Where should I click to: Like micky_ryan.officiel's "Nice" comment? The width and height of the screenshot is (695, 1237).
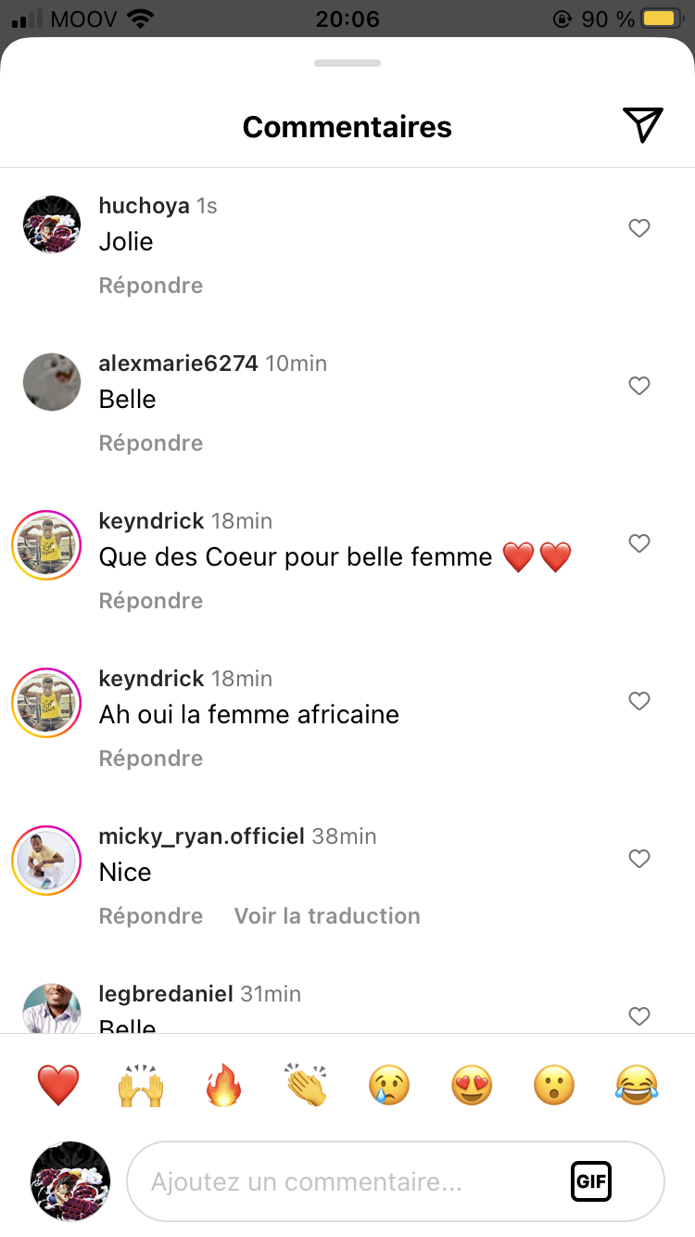click(x=639, y=859)
